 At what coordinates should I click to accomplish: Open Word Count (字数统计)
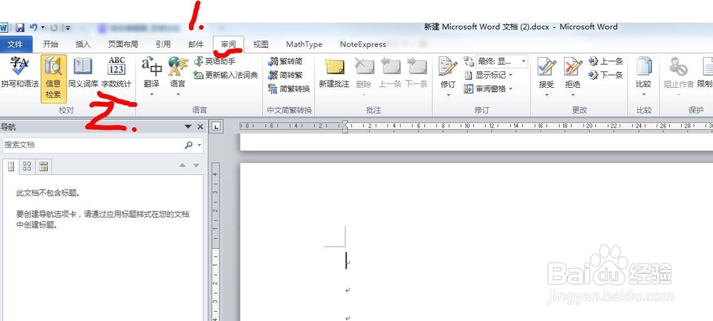click(x=116, y=72)
